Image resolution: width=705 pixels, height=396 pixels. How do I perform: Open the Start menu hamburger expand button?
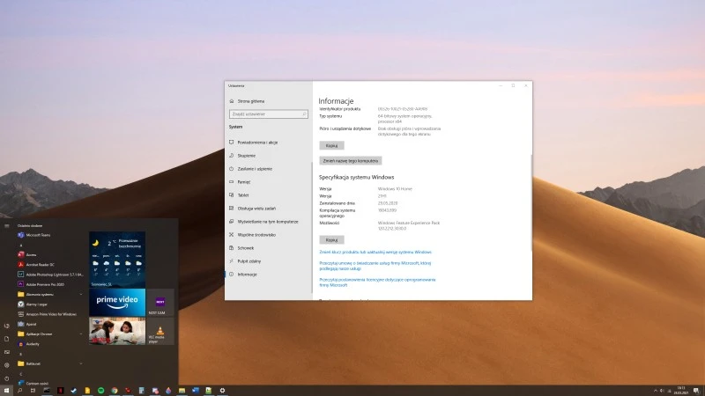click(6, 226)
